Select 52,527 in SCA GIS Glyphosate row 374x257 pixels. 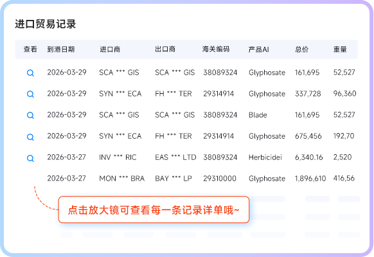[x=344, y=73]
